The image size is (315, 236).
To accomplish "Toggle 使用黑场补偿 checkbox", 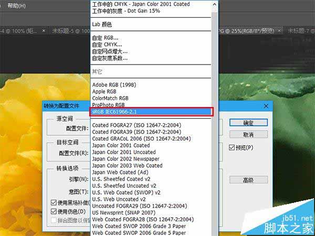I will (54, 202).
